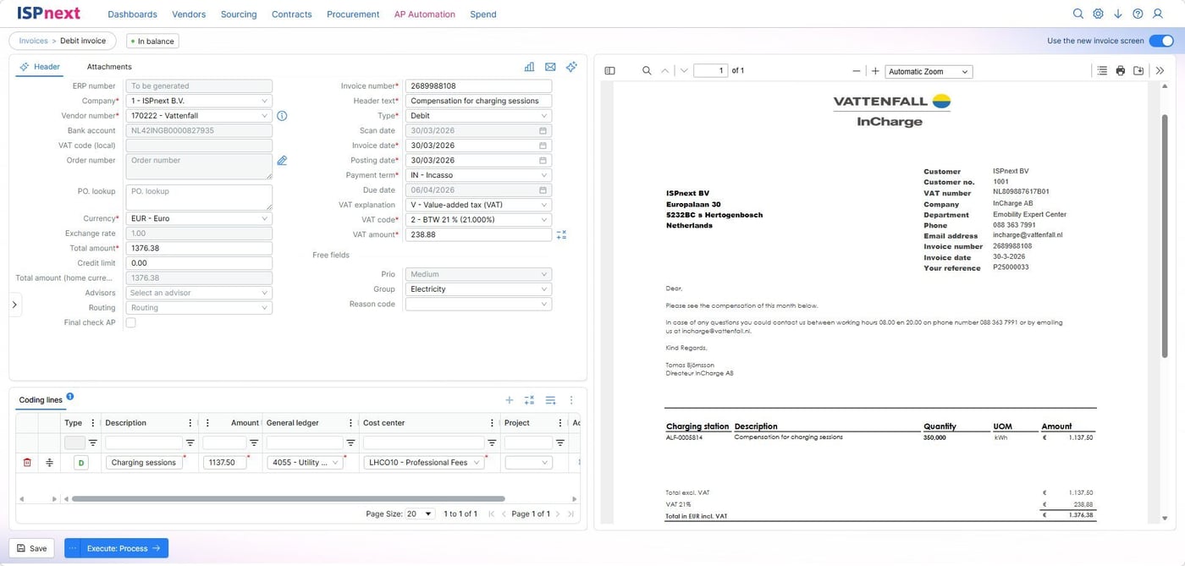Click the vendor info icon next to Vattenfall
This screenshot has width=1185, height=566.
[283, 116]
